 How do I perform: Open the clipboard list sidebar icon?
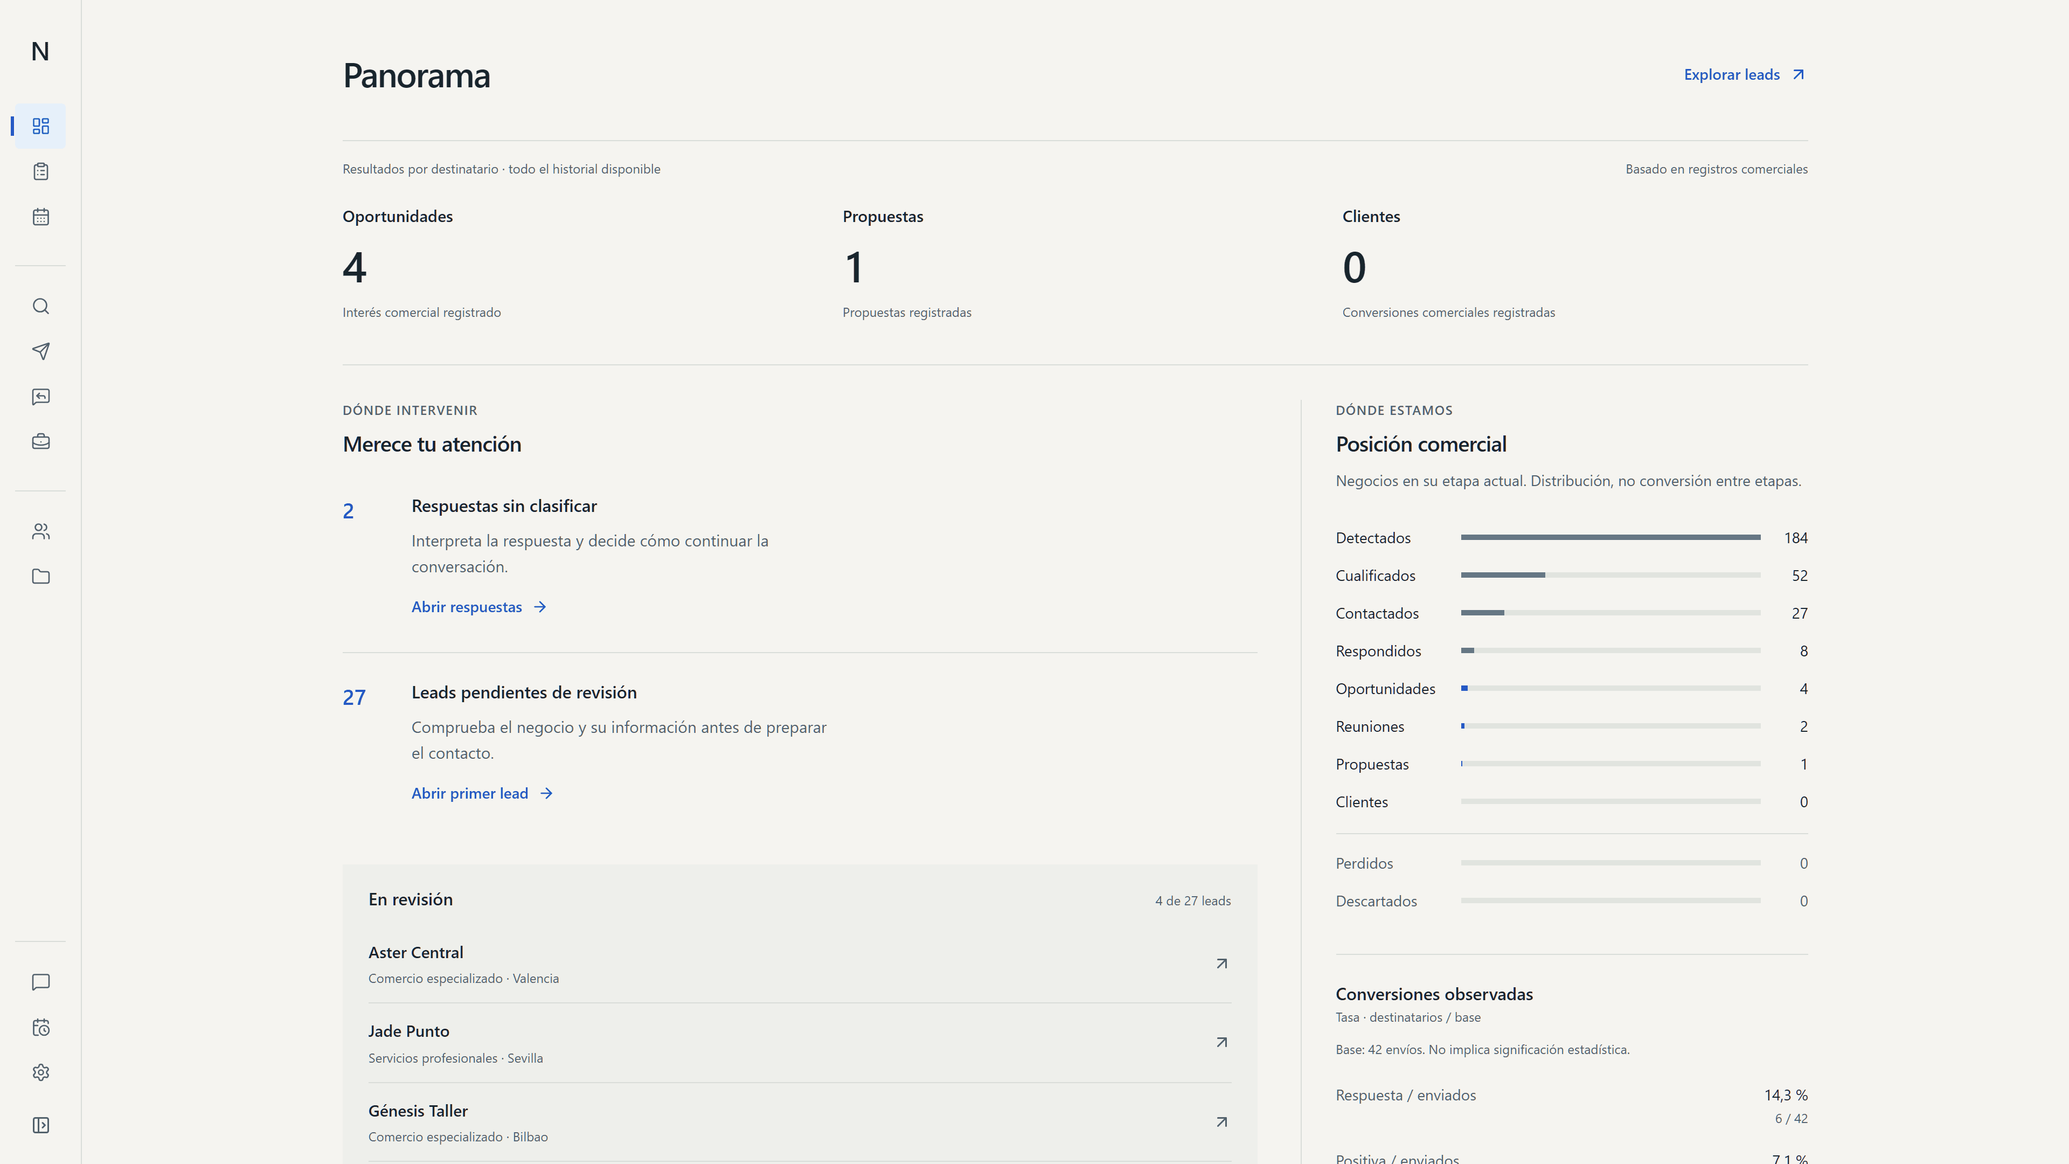click(40, 171)
